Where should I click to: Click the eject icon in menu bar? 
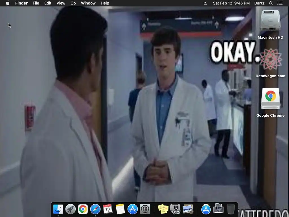(205, 3)
